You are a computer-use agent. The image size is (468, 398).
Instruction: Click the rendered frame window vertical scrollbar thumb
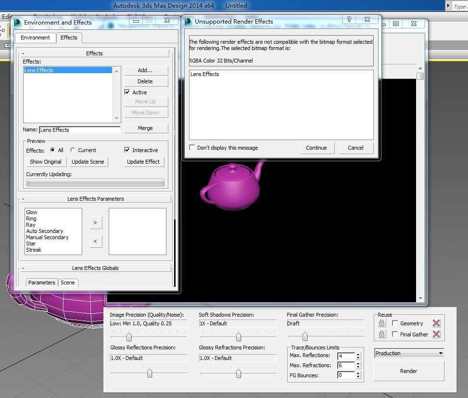coord(420,77)
